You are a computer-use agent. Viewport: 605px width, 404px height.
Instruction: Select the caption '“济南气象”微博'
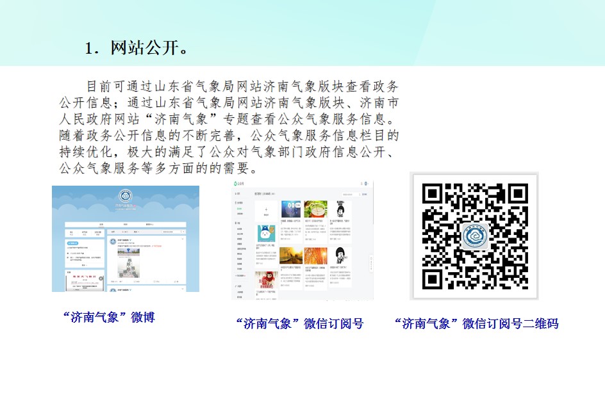(x=109, y=318)
